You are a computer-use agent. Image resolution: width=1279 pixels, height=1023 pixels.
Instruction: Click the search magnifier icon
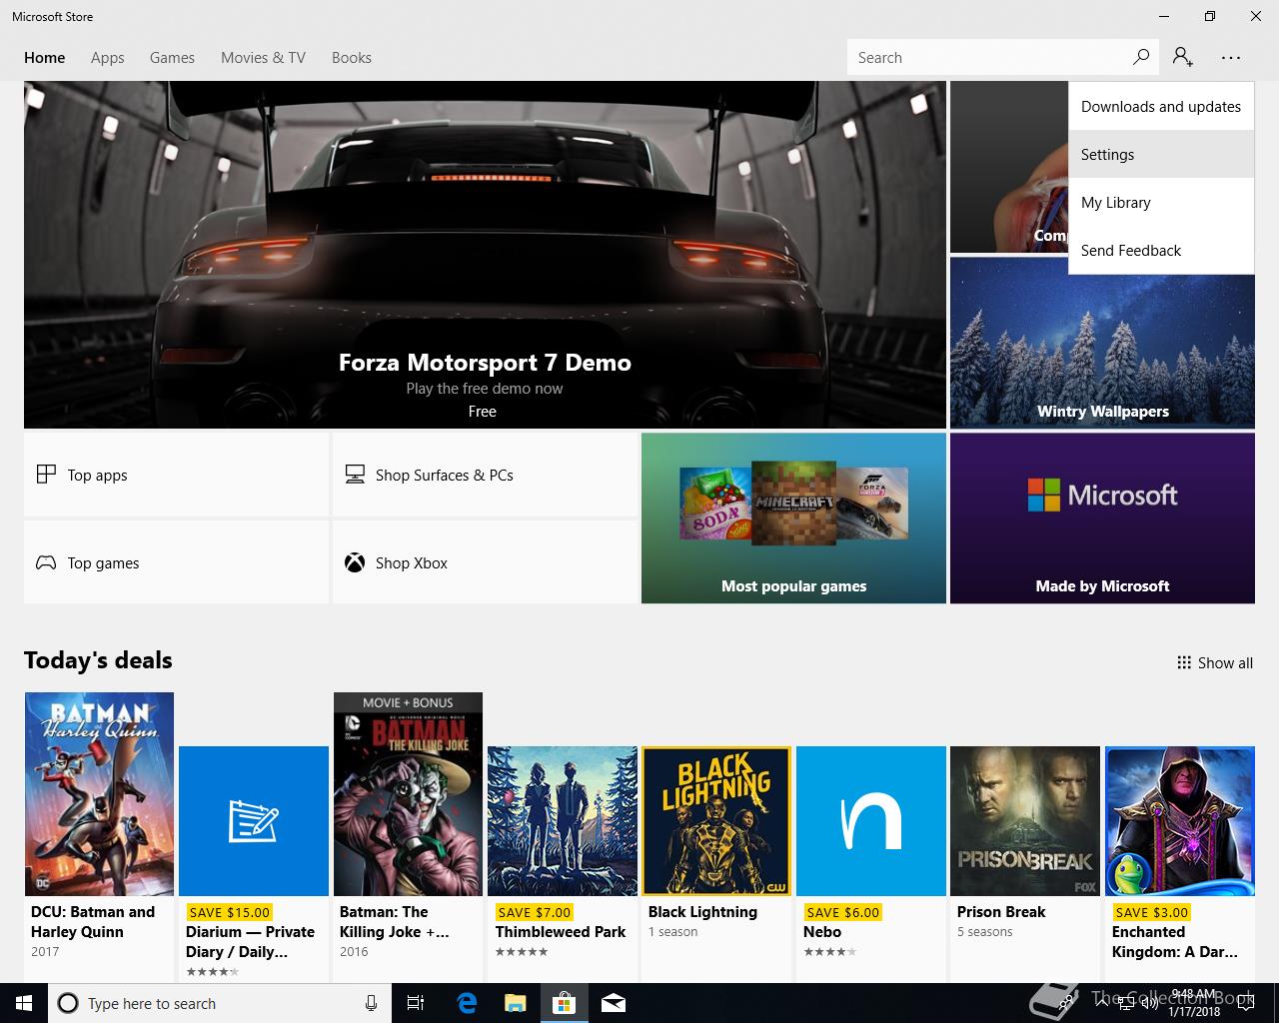click(x=1140, y=57)
